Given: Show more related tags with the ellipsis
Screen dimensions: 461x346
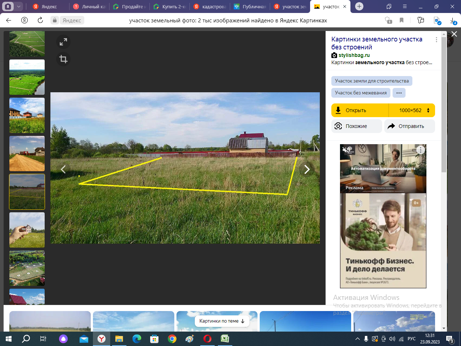Looking at the screenshot, I should pyautogui.click(x=399, y=93).
